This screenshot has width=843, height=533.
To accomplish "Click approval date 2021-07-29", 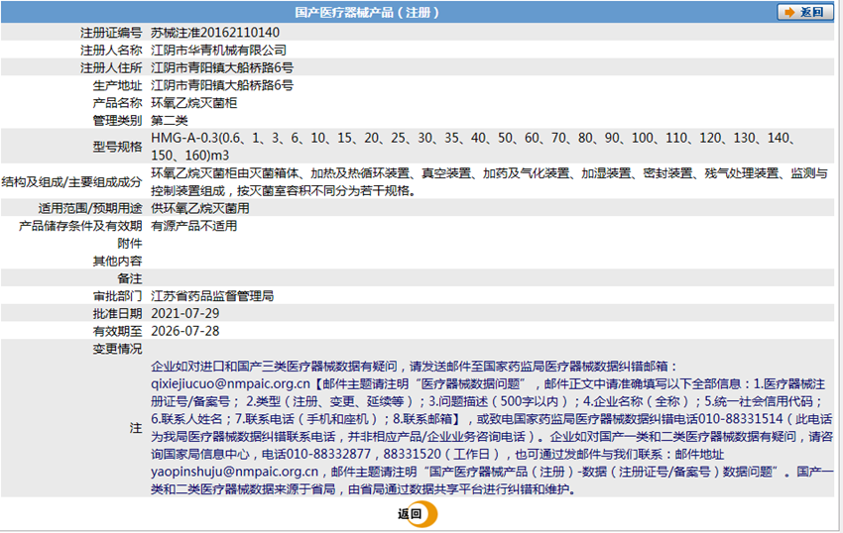I will click(x=184, y=313).
